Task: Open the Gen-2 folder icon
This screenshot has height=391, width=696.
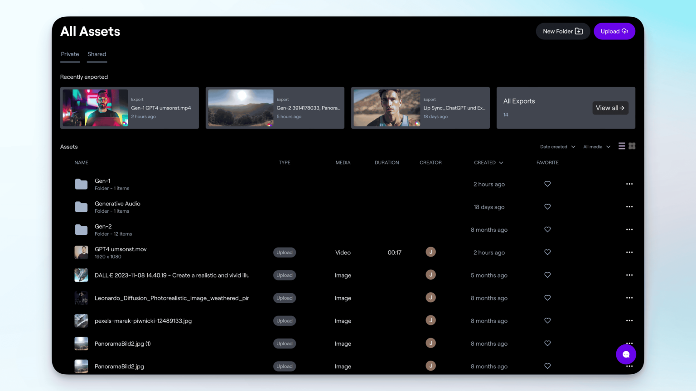Action: [81, 229]
